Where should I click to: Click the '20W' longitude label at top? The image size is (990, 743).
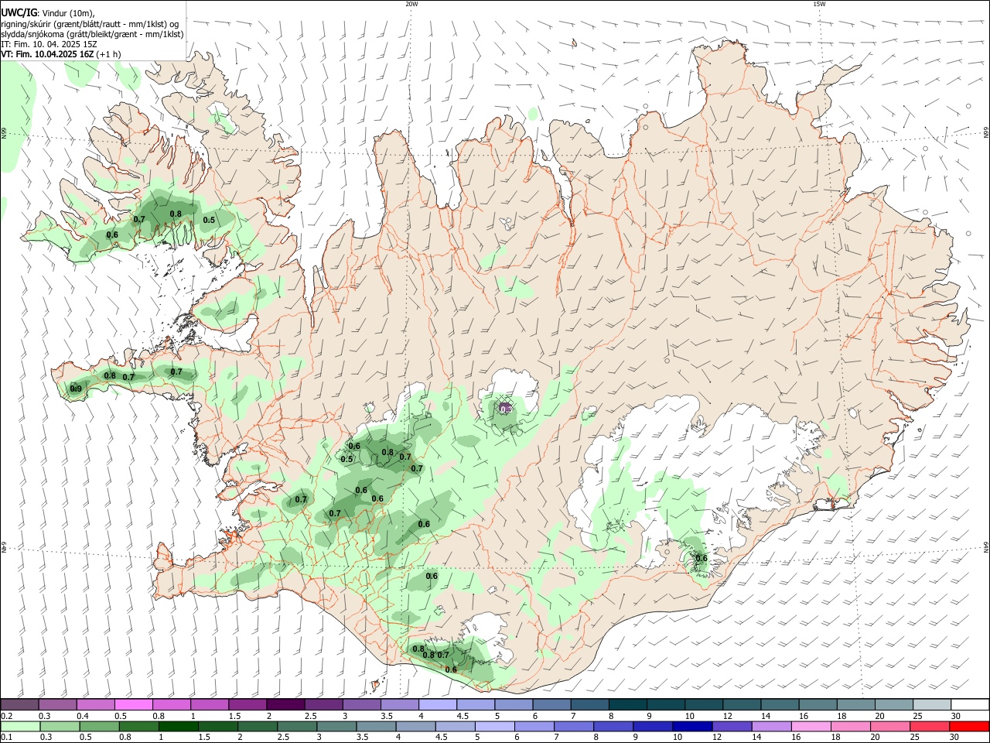tap(411, 4)
